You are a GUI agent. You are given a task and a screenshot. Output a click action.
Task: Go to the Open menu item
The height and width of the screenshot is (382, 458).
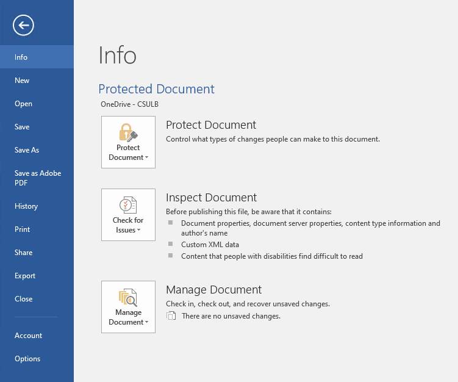(x=37, y=104)
